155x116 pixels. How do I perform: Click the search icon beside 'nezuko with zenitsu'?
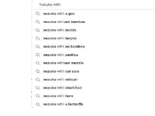click(38, 55)
